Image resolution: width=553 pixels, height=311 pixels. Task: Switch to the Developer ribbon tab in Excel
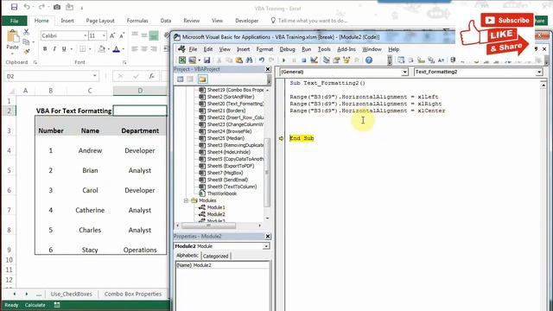[247, 21]
